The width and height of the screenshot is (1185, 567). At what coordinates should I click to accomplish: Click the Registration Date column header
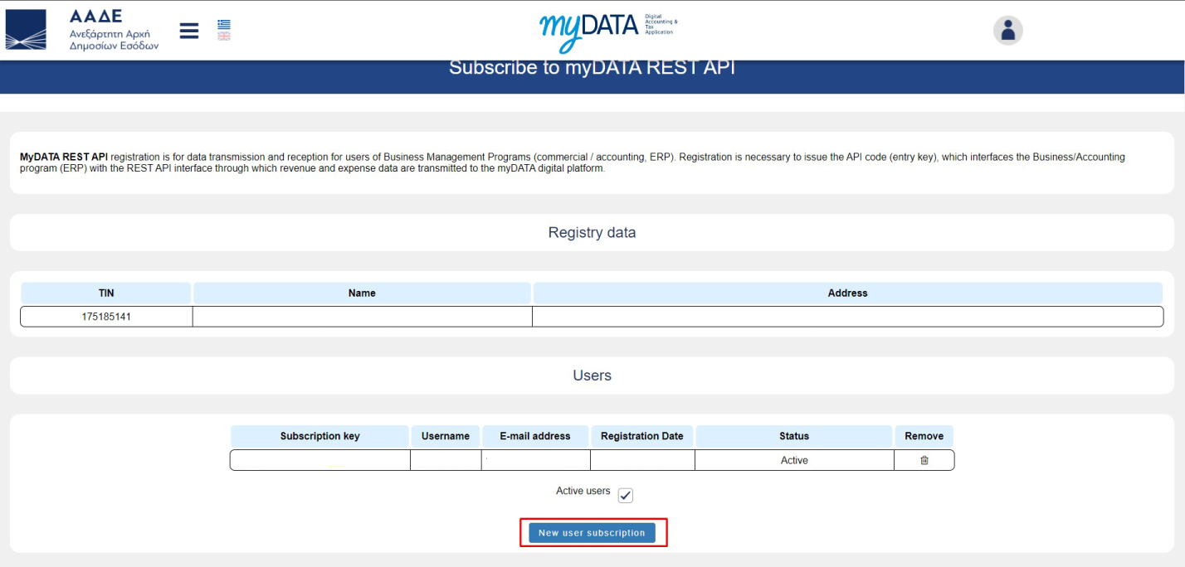(642, 436)
